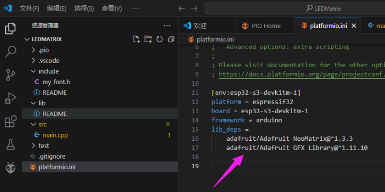Select platformio.ini in explorer tree
Image resolution: width=385 pixels, height=192 pixels.
[100, 167]
